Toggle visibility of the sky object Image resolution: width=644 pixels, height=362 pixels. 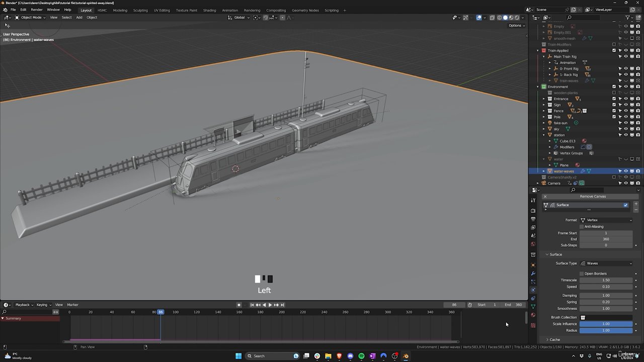(x=626, y=129)
